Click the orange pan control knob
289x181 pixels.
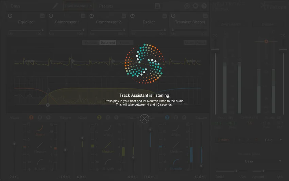(266, 41)
